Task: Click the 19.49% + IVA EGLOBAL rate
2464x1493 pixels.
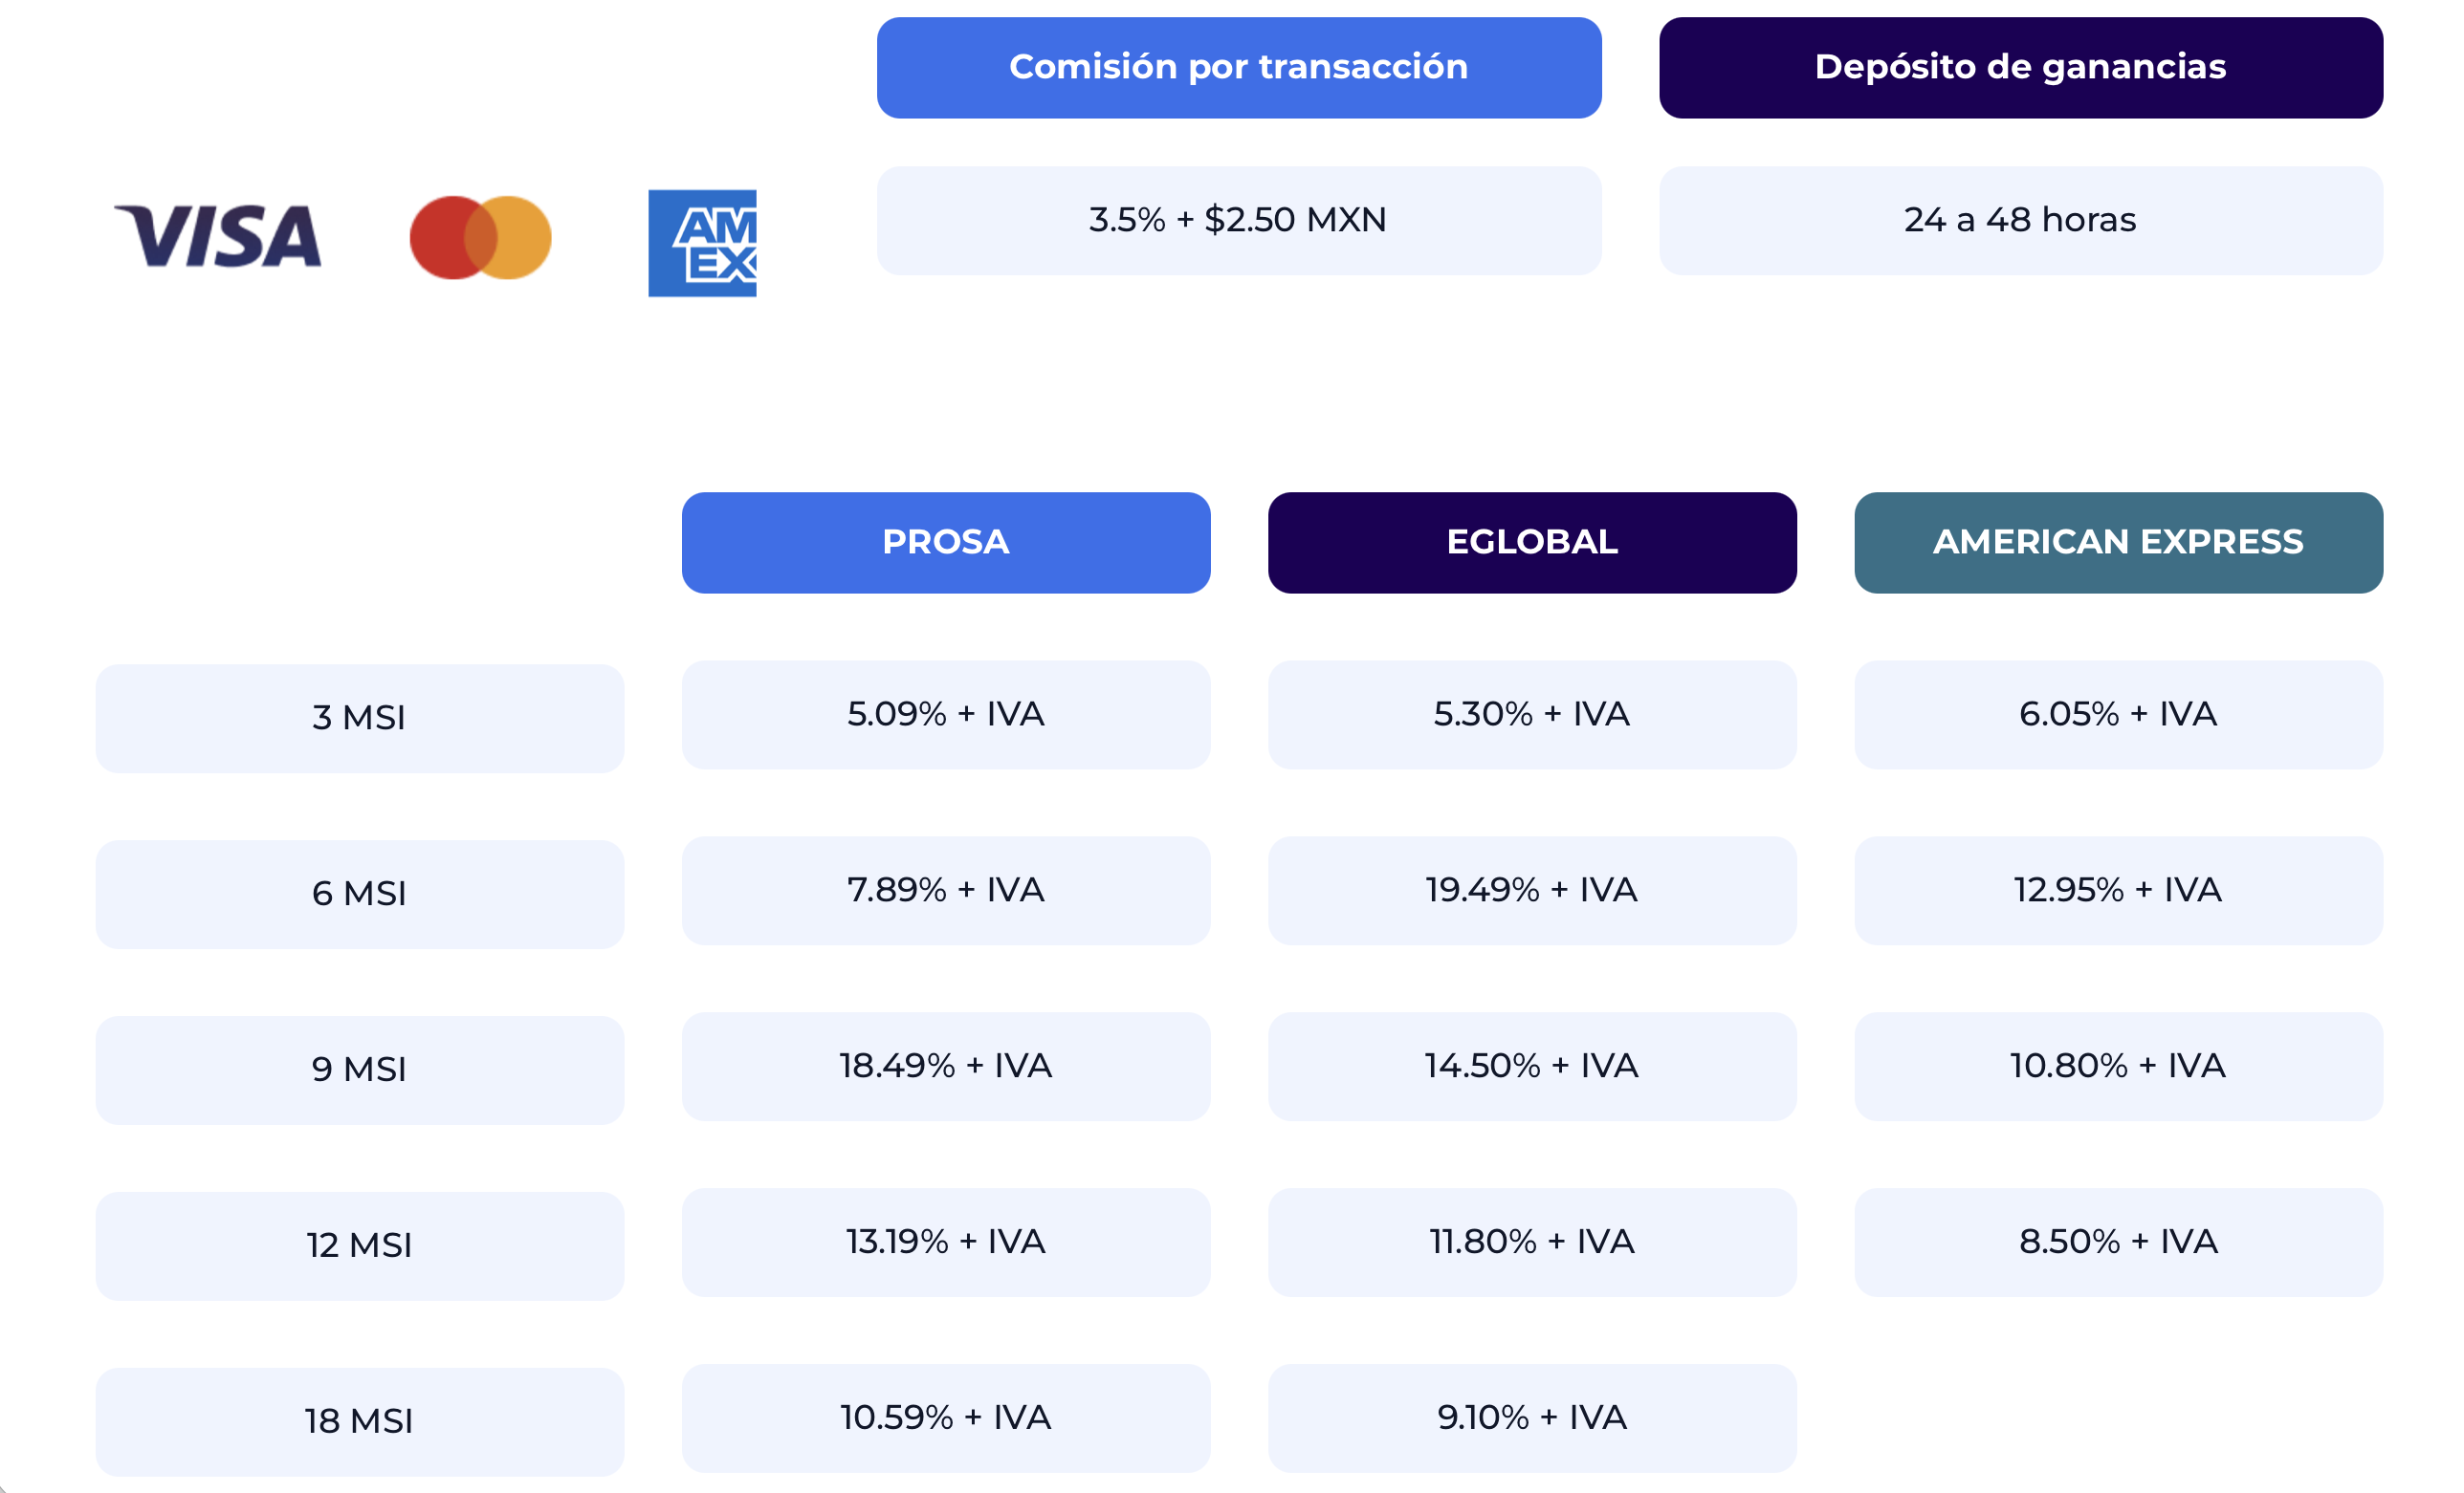Action: click(1531, 890)
